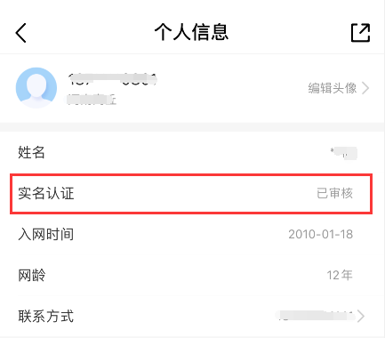Tap the blue profile avatar picture

click(x=36, y=88)
